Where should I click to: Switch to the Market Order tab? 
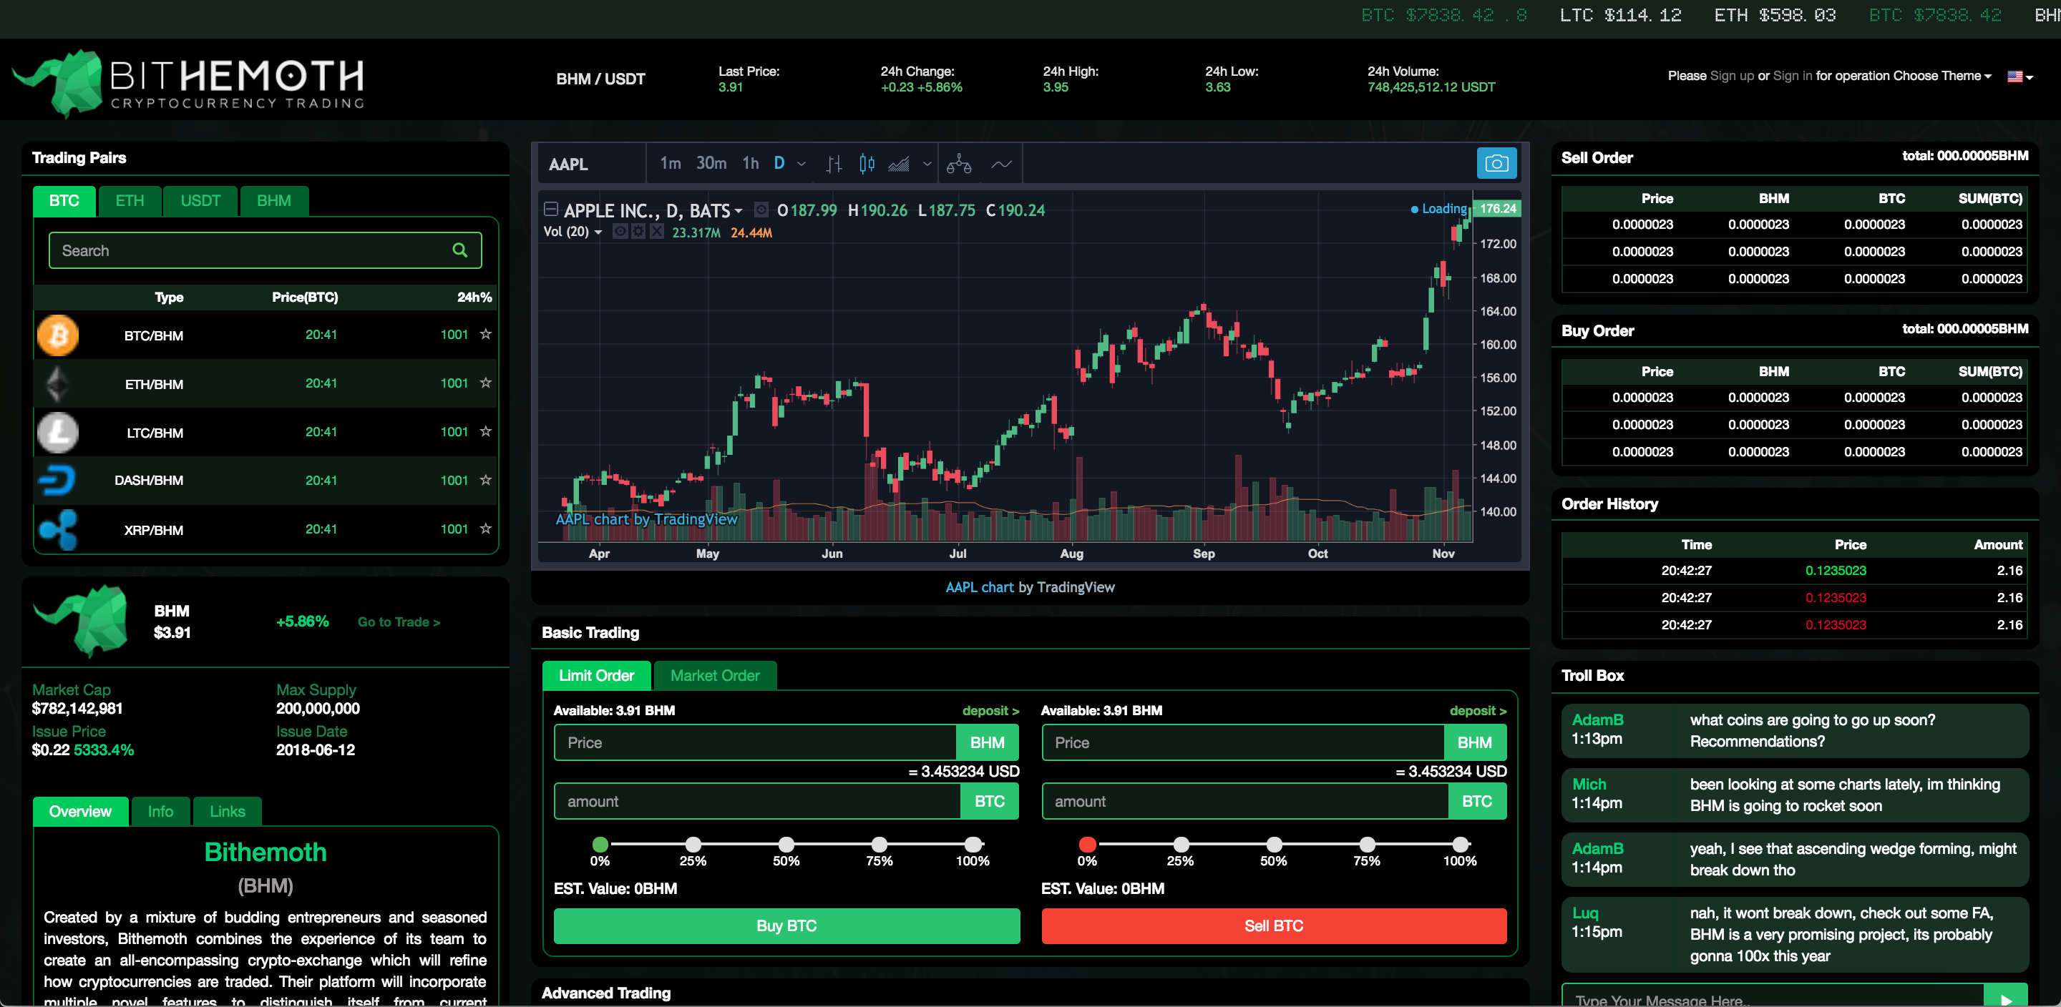714,676
